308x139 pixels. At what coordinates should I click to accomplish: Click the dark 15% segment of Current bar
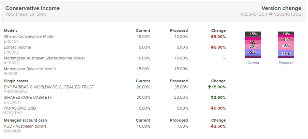tap(253, 34)
